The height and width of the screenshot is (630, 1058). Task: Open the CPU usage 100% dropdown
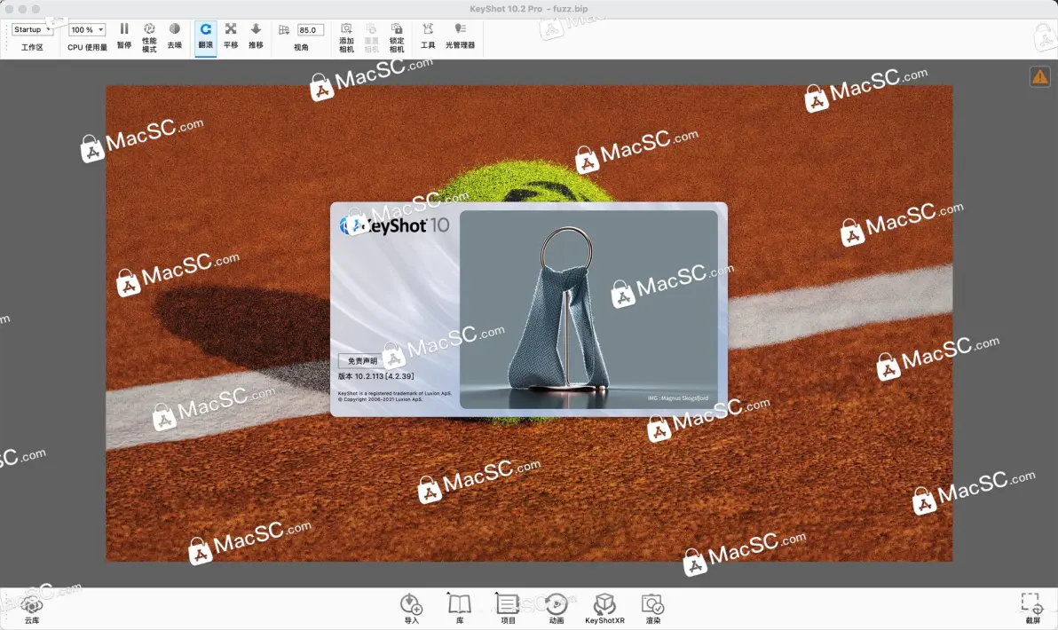click(x=88, y=29)
